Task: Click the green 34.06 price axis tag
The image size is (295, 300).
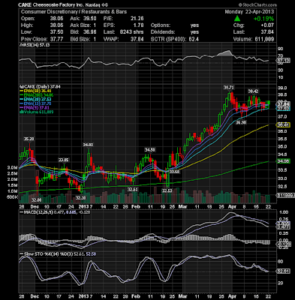Action: (x=282, y=161)
